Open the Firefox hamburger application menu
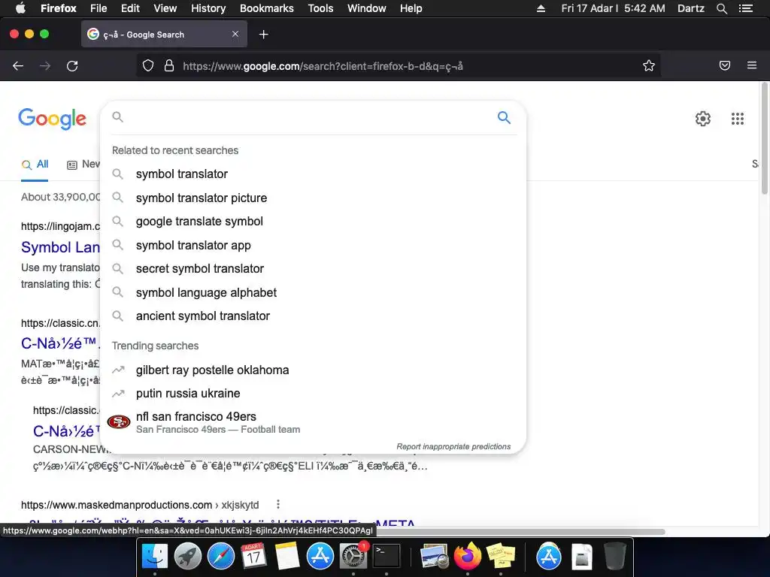 [752, 65]
